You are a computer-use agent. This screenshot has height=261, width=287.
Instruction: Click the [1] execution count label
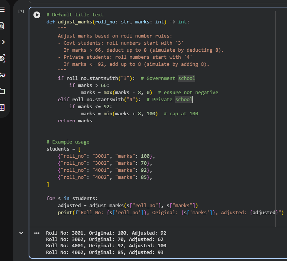tap(21, 12)
